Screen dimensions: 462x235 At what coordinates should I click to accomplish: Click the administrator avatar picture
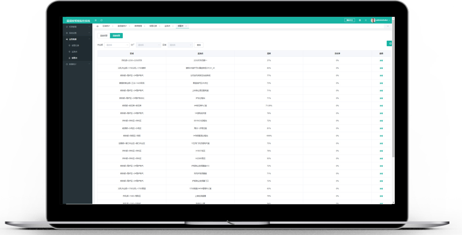373,20
